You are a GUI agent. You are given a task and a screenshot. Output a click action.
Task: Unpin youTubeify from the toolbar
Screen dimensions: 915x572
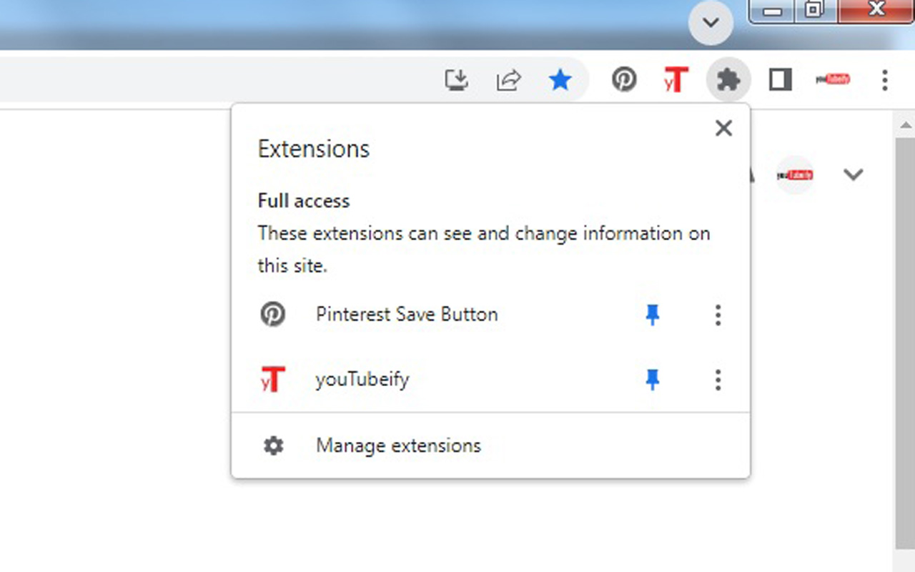(652, 380)
